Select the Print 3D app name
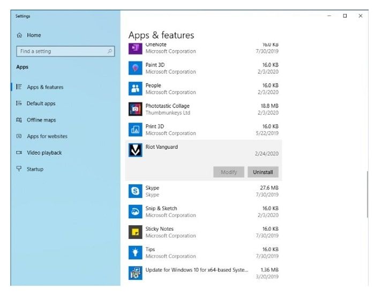 (155, 126)
